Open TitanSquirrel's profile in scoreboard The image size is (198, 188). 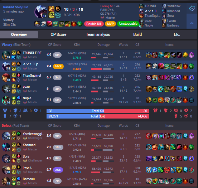coord(32,75)
